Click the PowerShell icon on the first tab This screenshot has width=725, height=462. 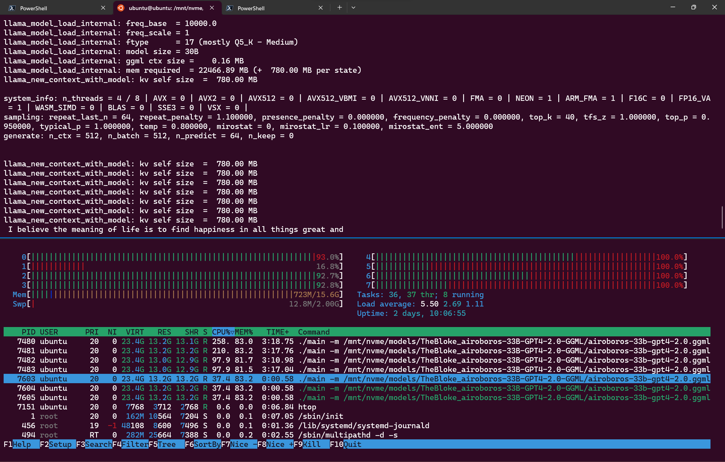[12, 8]
